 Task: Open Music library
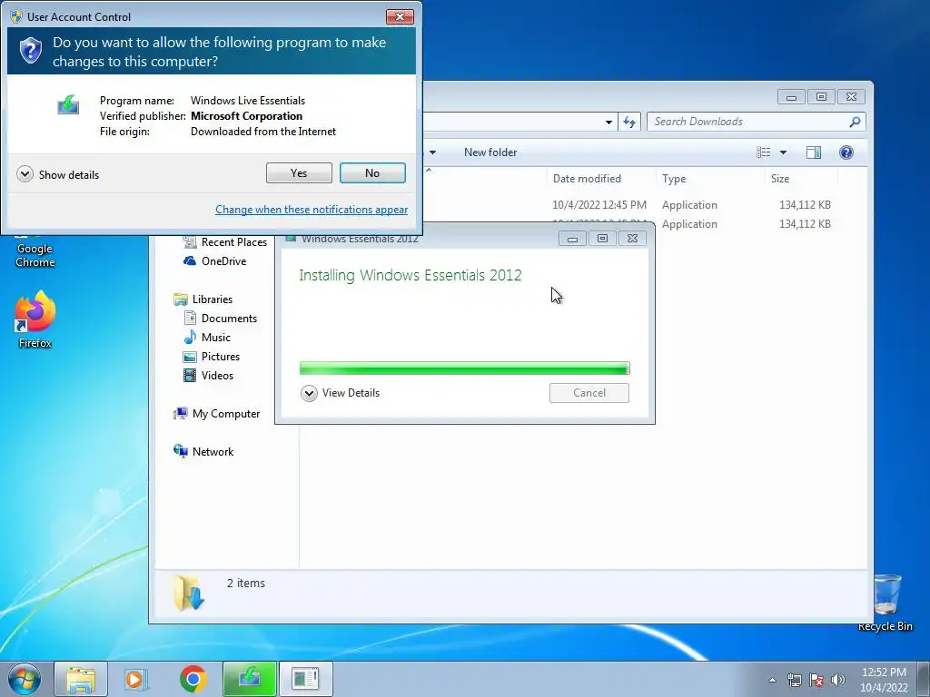(x=216, y=338)
